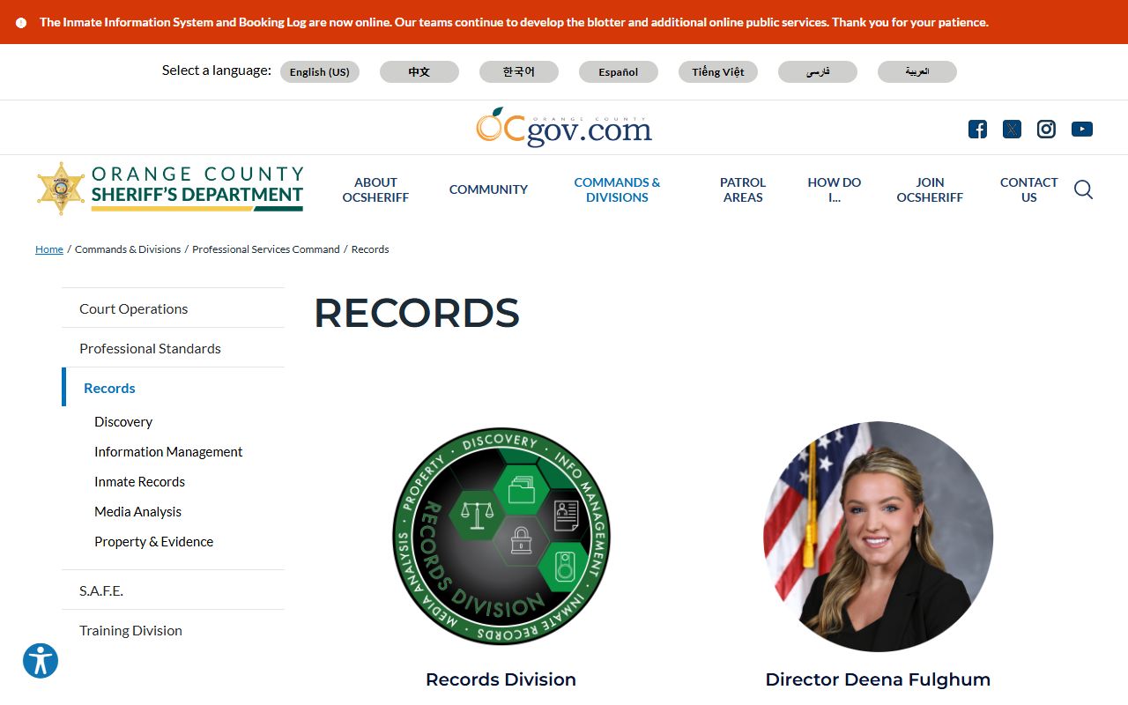Open the site search magnifier icon
The height and width of the screenshot is (705, 1128).
[x=1083, y=189]
